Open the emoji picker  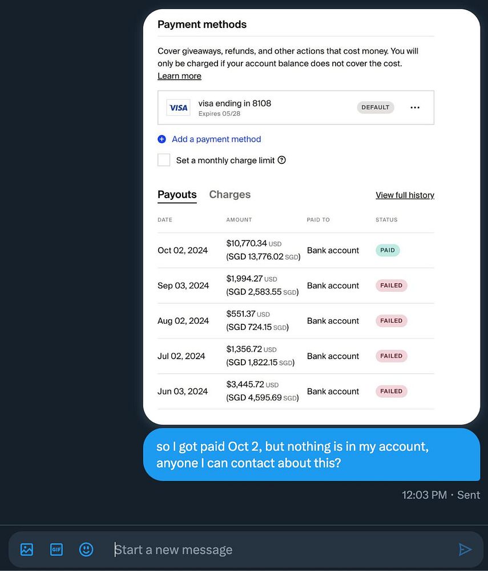point(86,549)
